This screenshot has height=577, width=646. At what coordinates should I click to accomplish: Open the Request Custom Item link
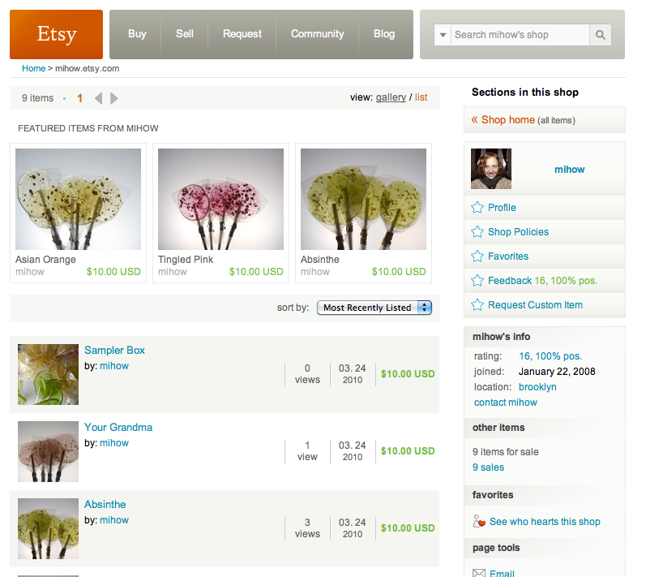click(535, 305)
